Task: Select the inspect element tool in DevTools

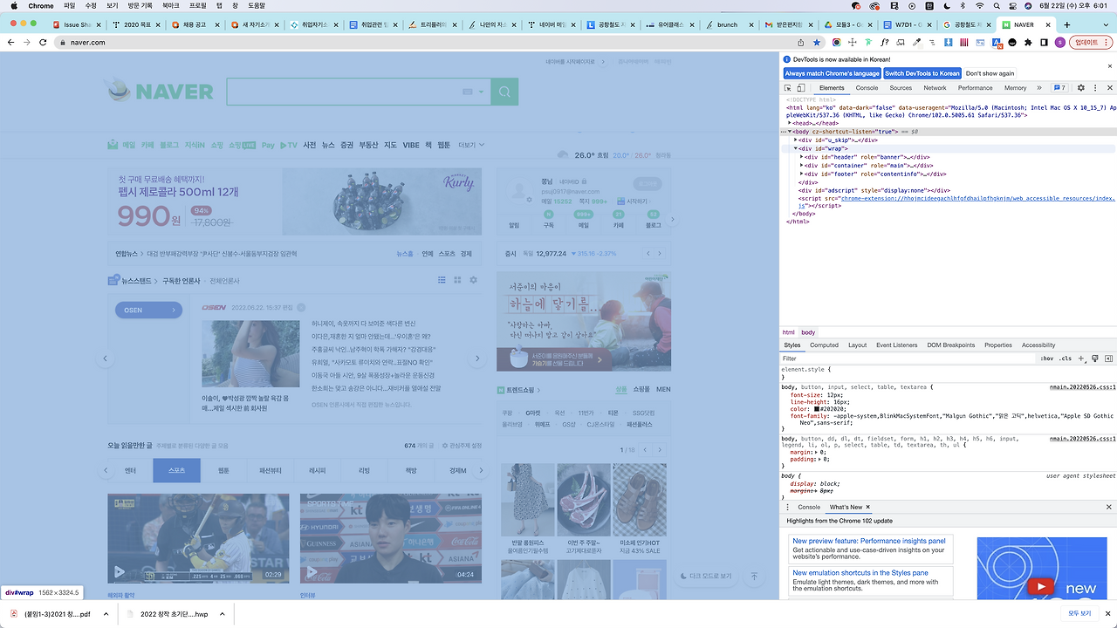Action: [x=788, y=87]
